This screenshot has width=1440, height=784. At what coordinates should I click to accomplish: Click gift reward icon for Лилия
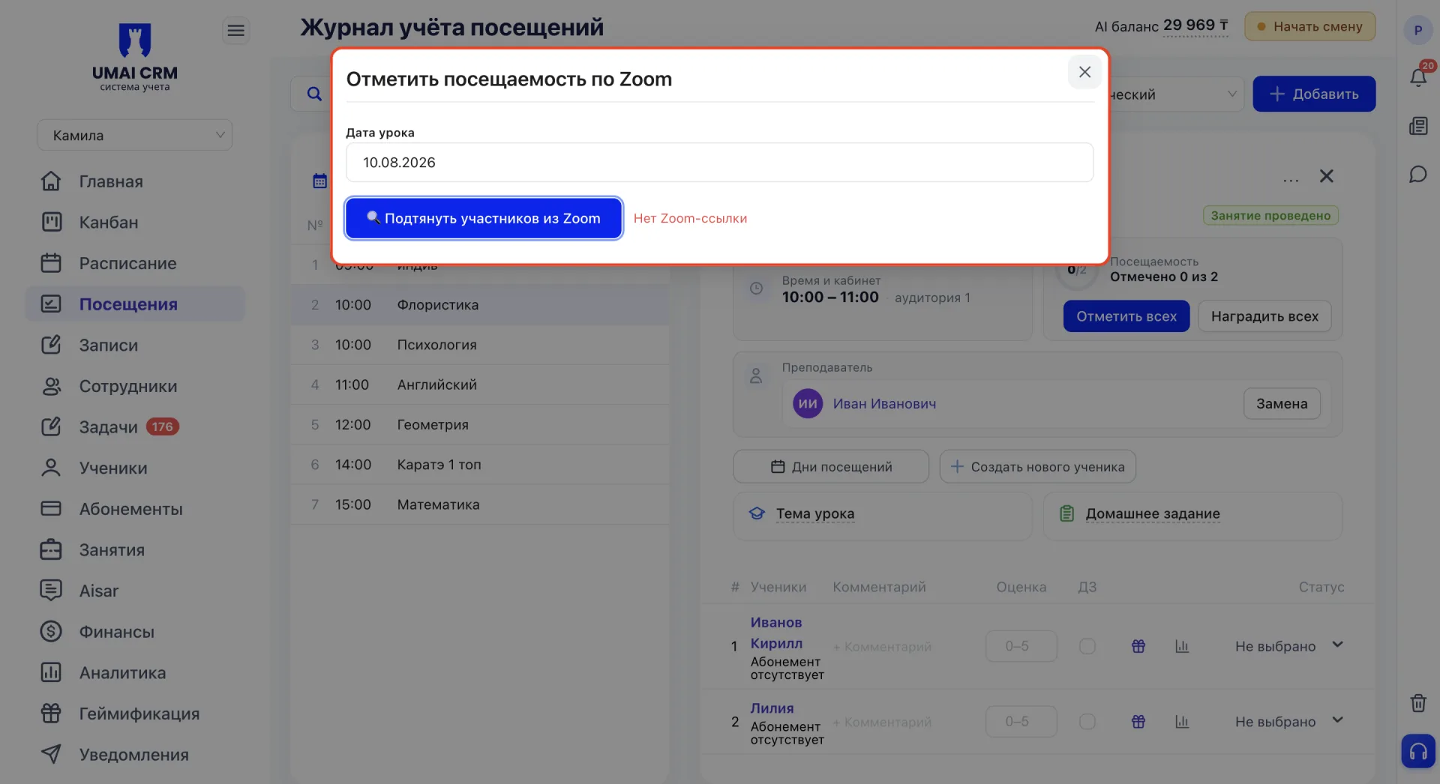(x=1138, y=722)
